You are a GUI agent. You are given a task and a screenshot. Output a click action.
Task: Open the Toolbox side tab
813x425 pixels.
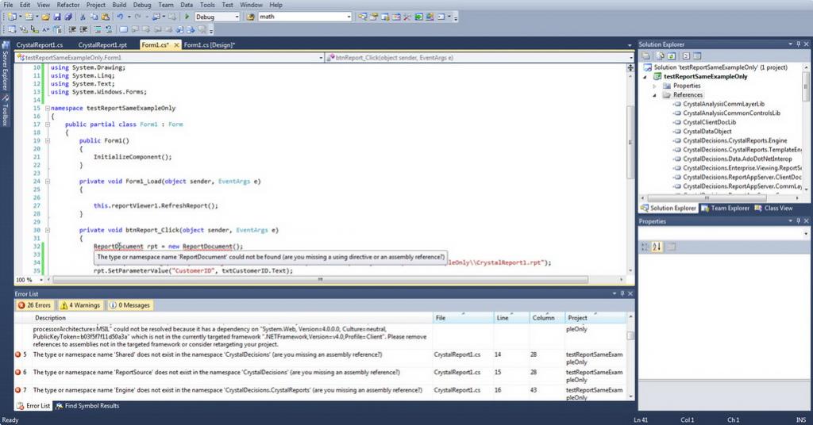coord(6,111)
